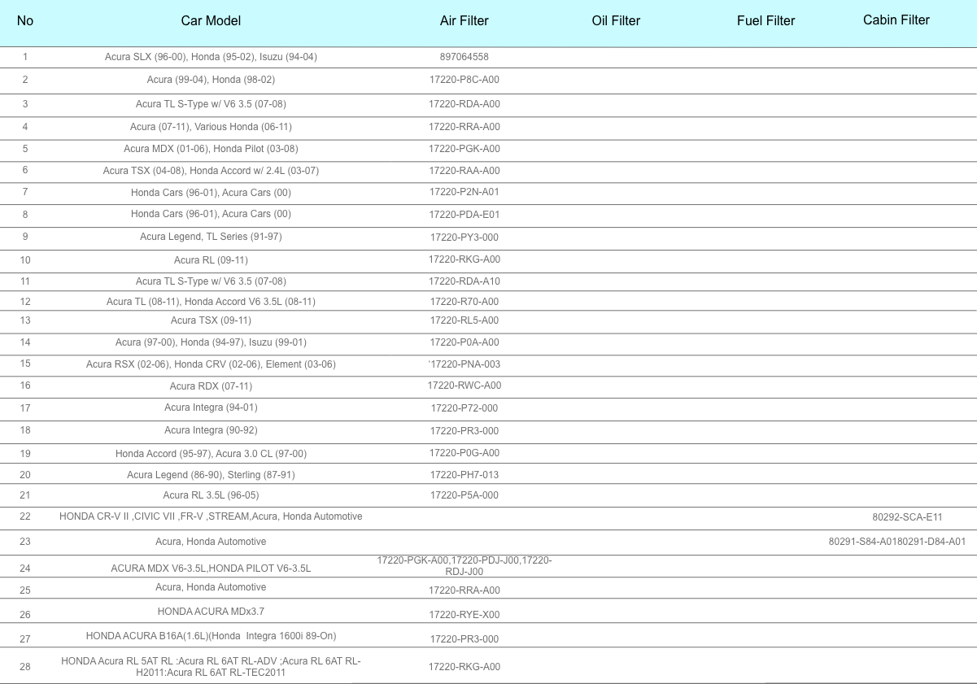Select cabin filter 80291-S84-A0180291-D84-A01

pyautogui.click(x=896, y=542)
